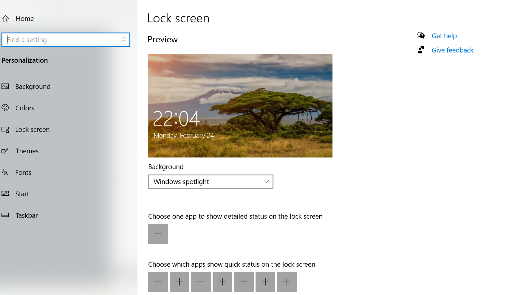Add an app for detailed status
The image size is (526, 295).
pyautogui.click(x=158, y=234)
